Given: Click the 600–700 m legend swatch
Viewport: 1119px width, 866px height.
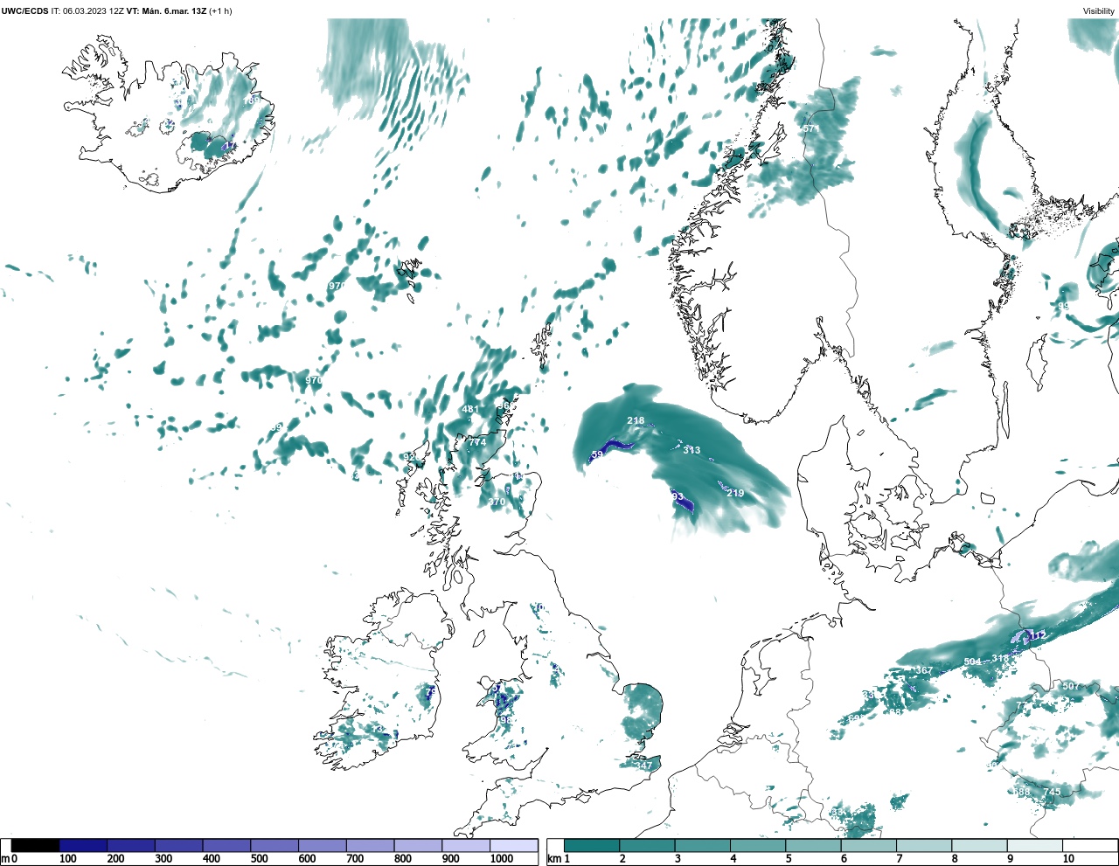Looking at the screenshot, I should tap(322, 845).
